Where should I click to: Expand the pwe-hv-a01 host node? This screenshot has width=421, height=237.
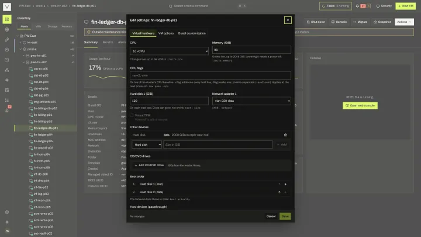[x=23, y=56]
